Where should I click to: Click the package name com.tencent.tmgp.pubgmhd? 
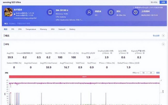coord(25,18)
